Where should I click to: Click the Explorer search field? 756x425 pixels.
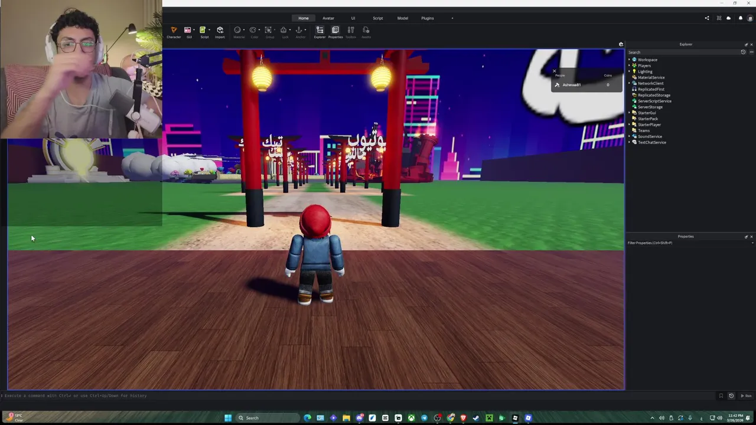[683, 52]
